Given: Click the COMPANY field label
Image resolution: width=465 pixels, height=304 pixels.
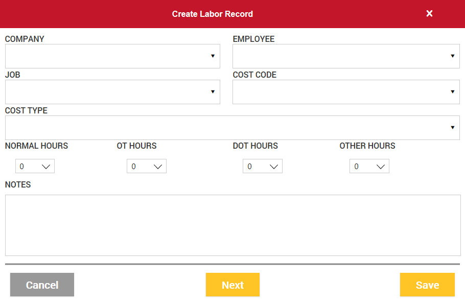Looking at the screenshot, I should click(25, 39).
